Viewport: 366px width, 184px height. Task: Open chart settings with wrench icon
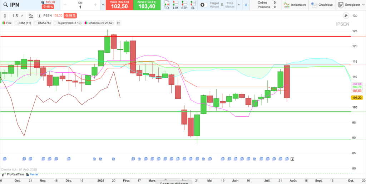click(x=345, y=16)
